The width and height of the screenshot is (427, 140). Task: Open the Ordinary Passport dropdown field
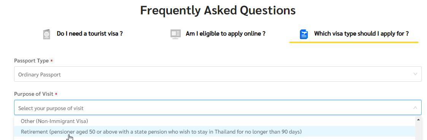218,74
